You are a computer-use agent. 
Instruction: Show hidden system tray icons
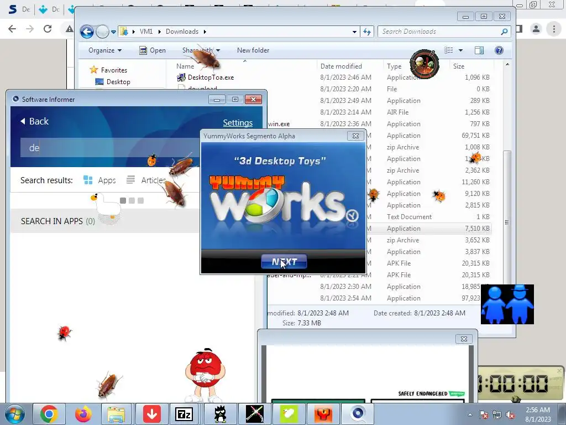tap(470, 414)
